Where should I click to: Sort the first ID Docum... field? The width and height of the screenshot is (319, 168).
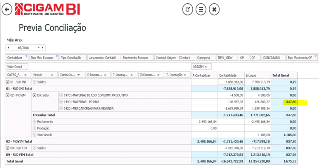pos(97,75)
